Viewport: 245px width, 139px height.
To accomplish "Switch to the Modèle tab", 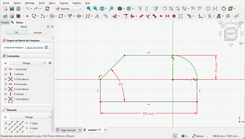I will point(5,22).
